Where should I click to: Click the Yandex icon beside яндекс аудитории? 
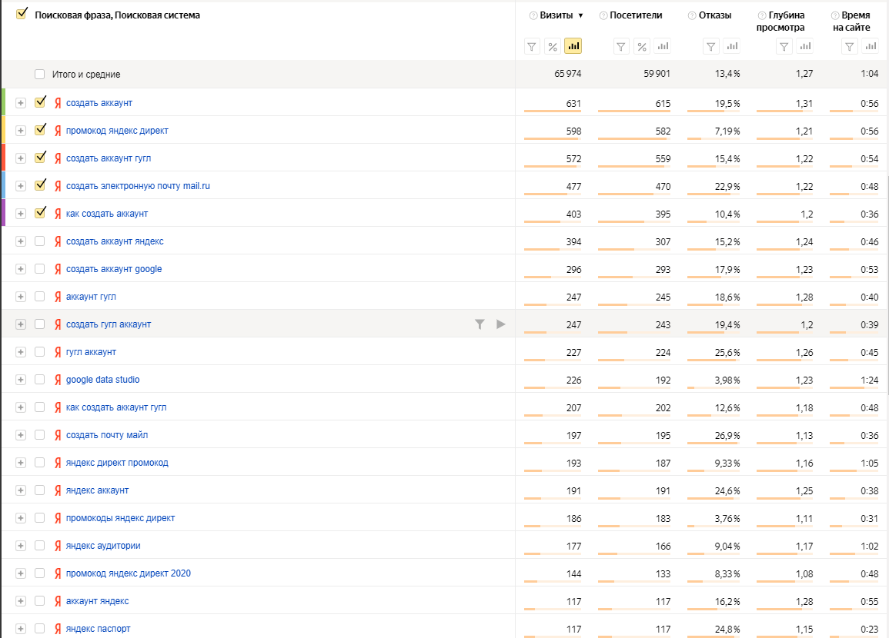pos(57,546)
